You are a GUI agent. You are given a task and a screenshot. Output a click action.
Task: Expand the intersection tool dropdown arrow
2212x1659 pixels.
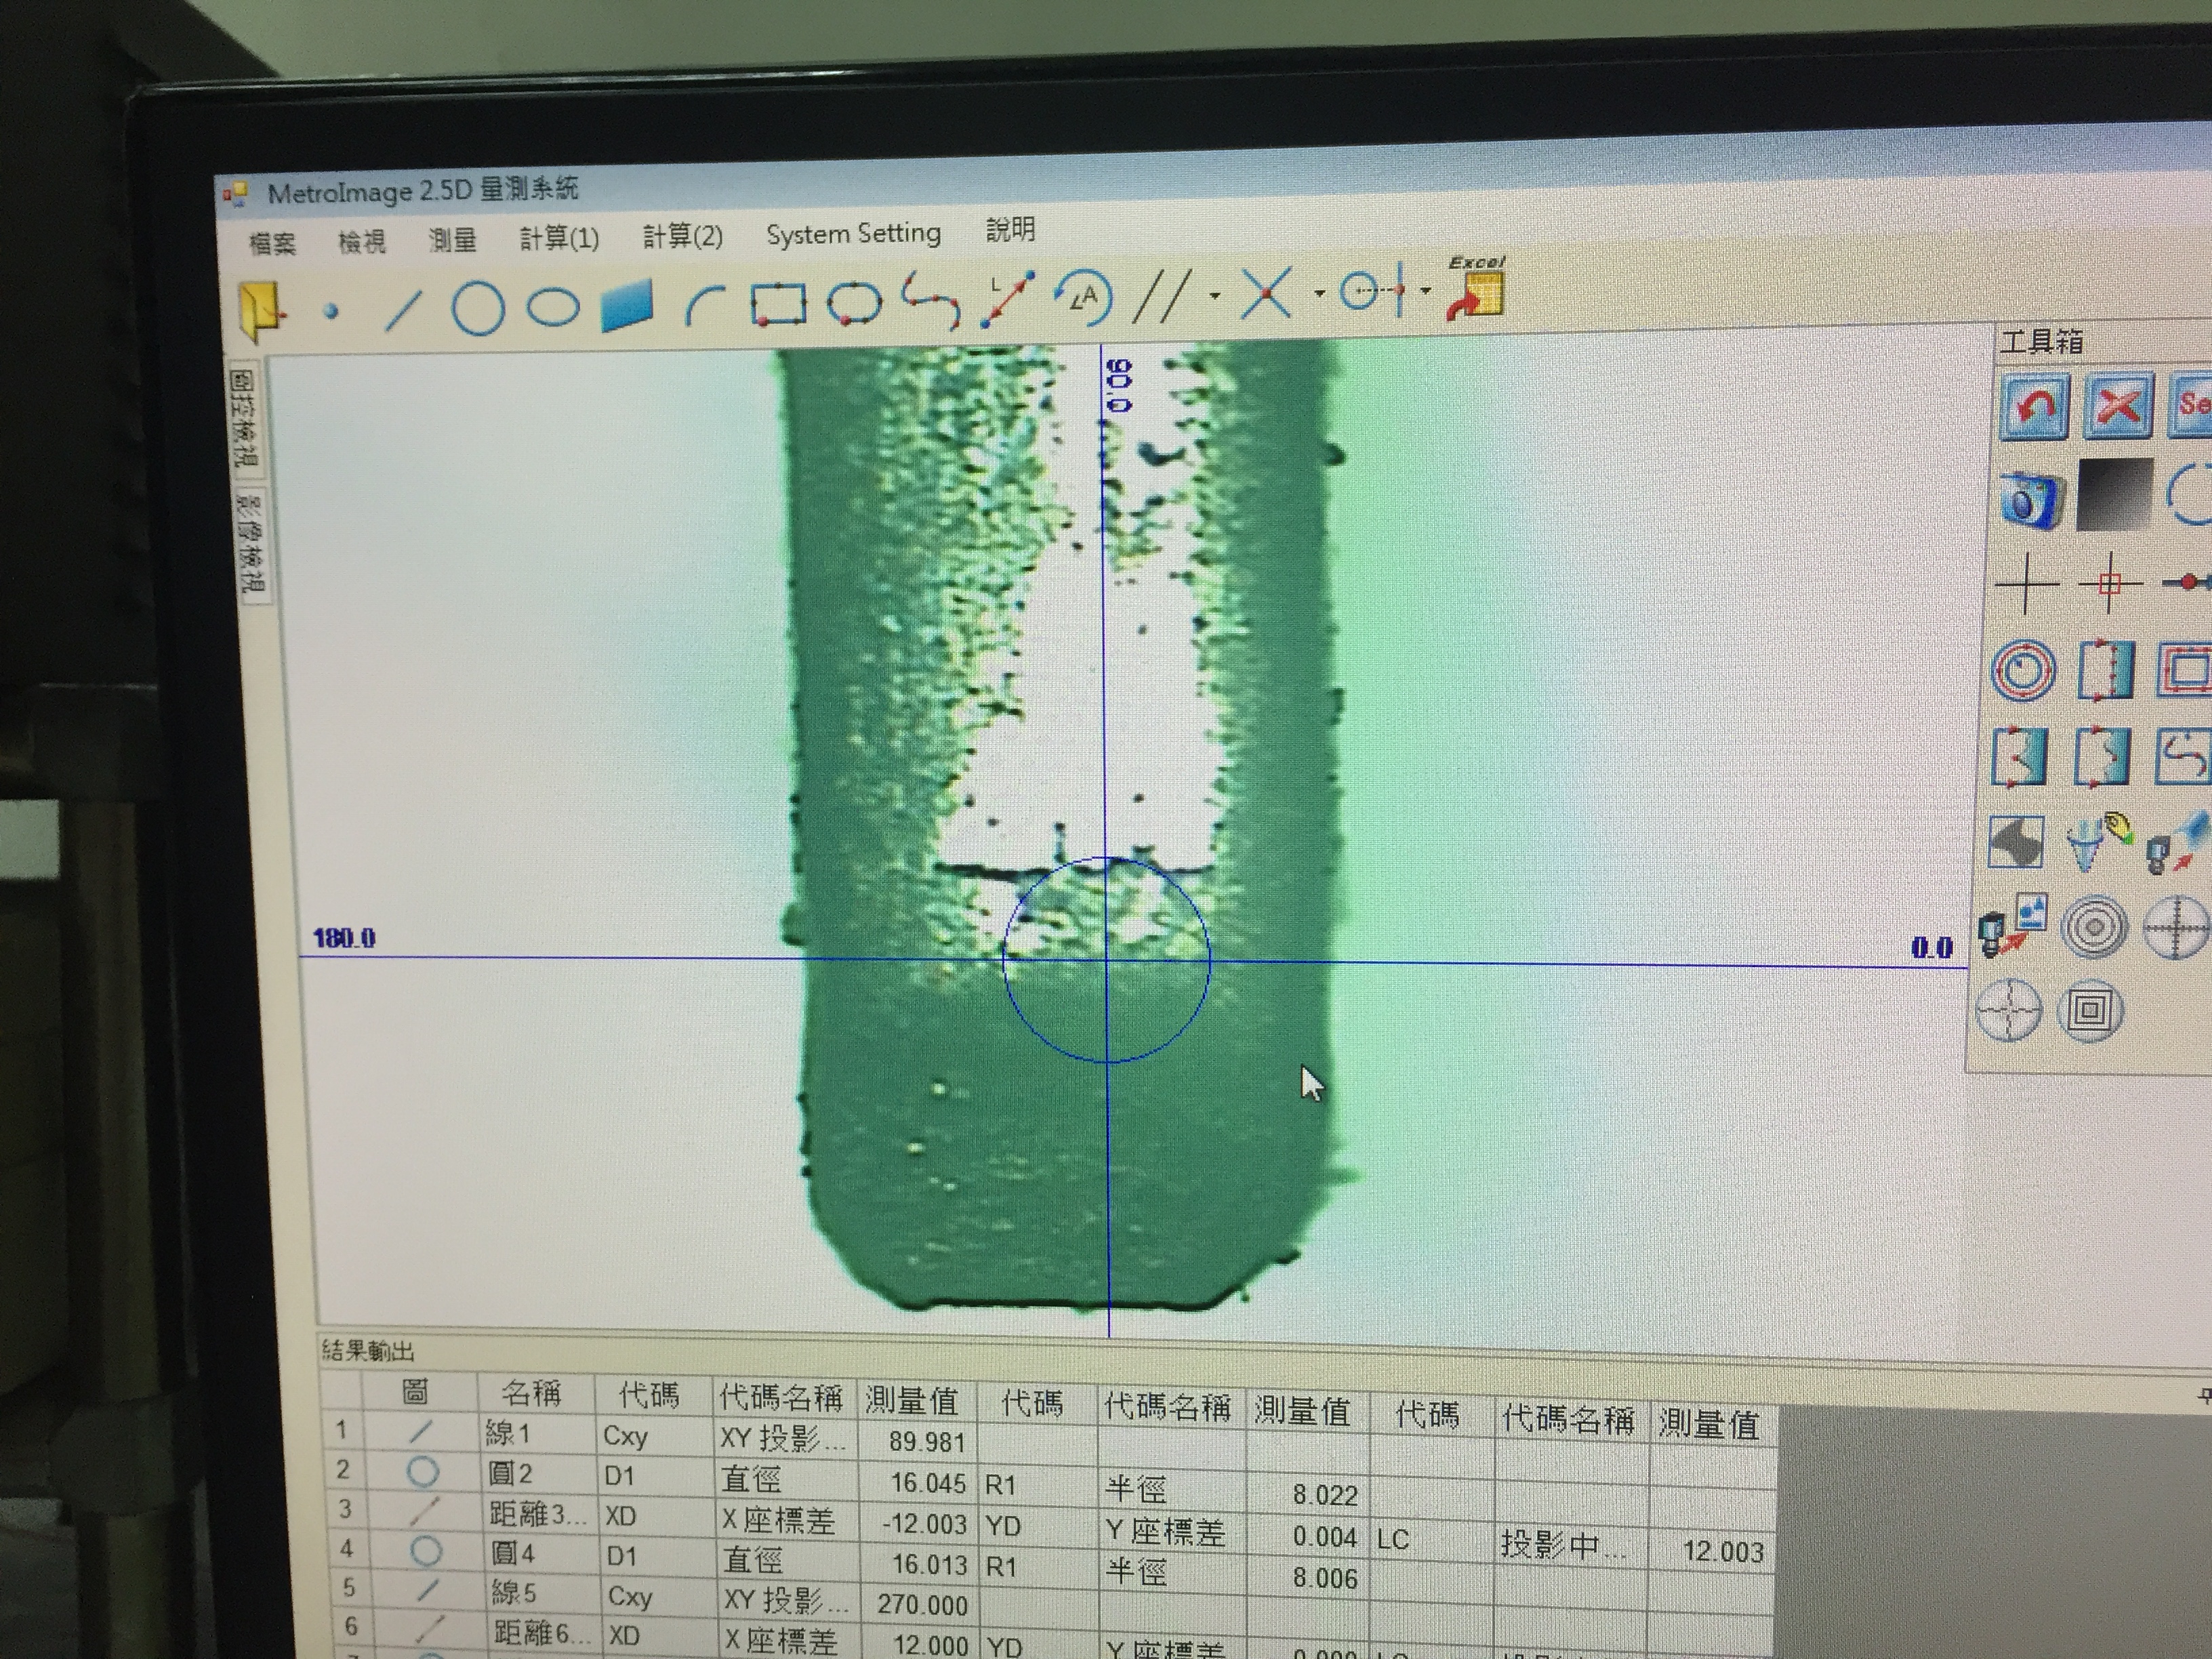pos(1320,294)
